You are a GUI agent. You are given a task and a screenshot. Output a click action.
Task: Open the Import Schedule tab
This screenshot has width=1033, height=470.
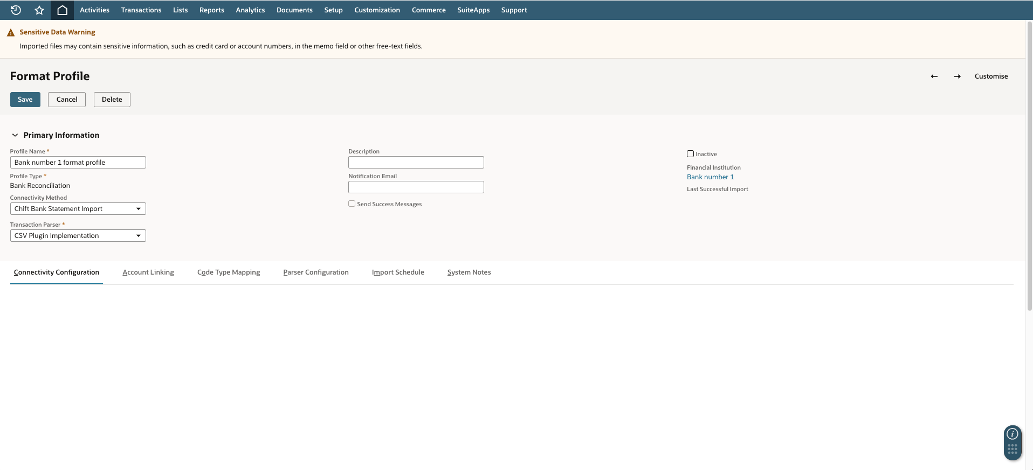coord(398,272)
